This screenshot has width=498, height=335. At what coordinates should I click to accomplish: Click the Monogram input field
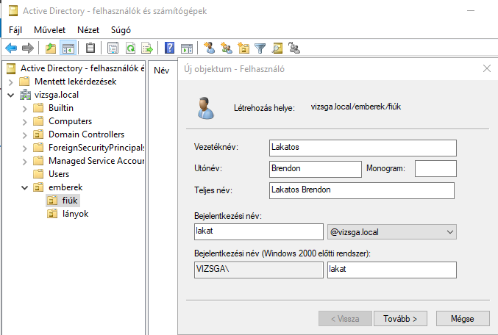(435, 168)
